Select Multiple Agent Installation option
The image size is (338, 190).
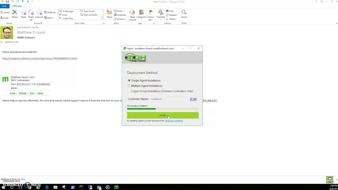point(145,86)
